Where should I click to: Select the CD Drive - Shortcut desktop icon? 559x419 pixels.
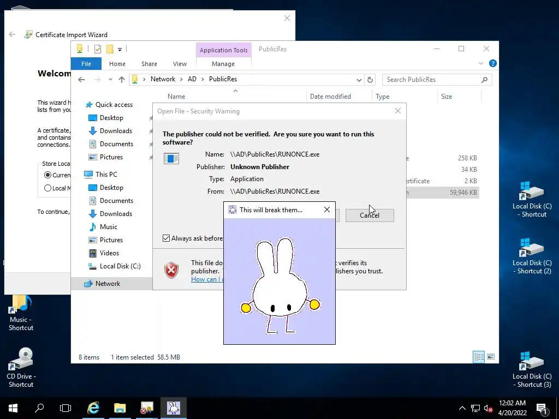[21, 368]
